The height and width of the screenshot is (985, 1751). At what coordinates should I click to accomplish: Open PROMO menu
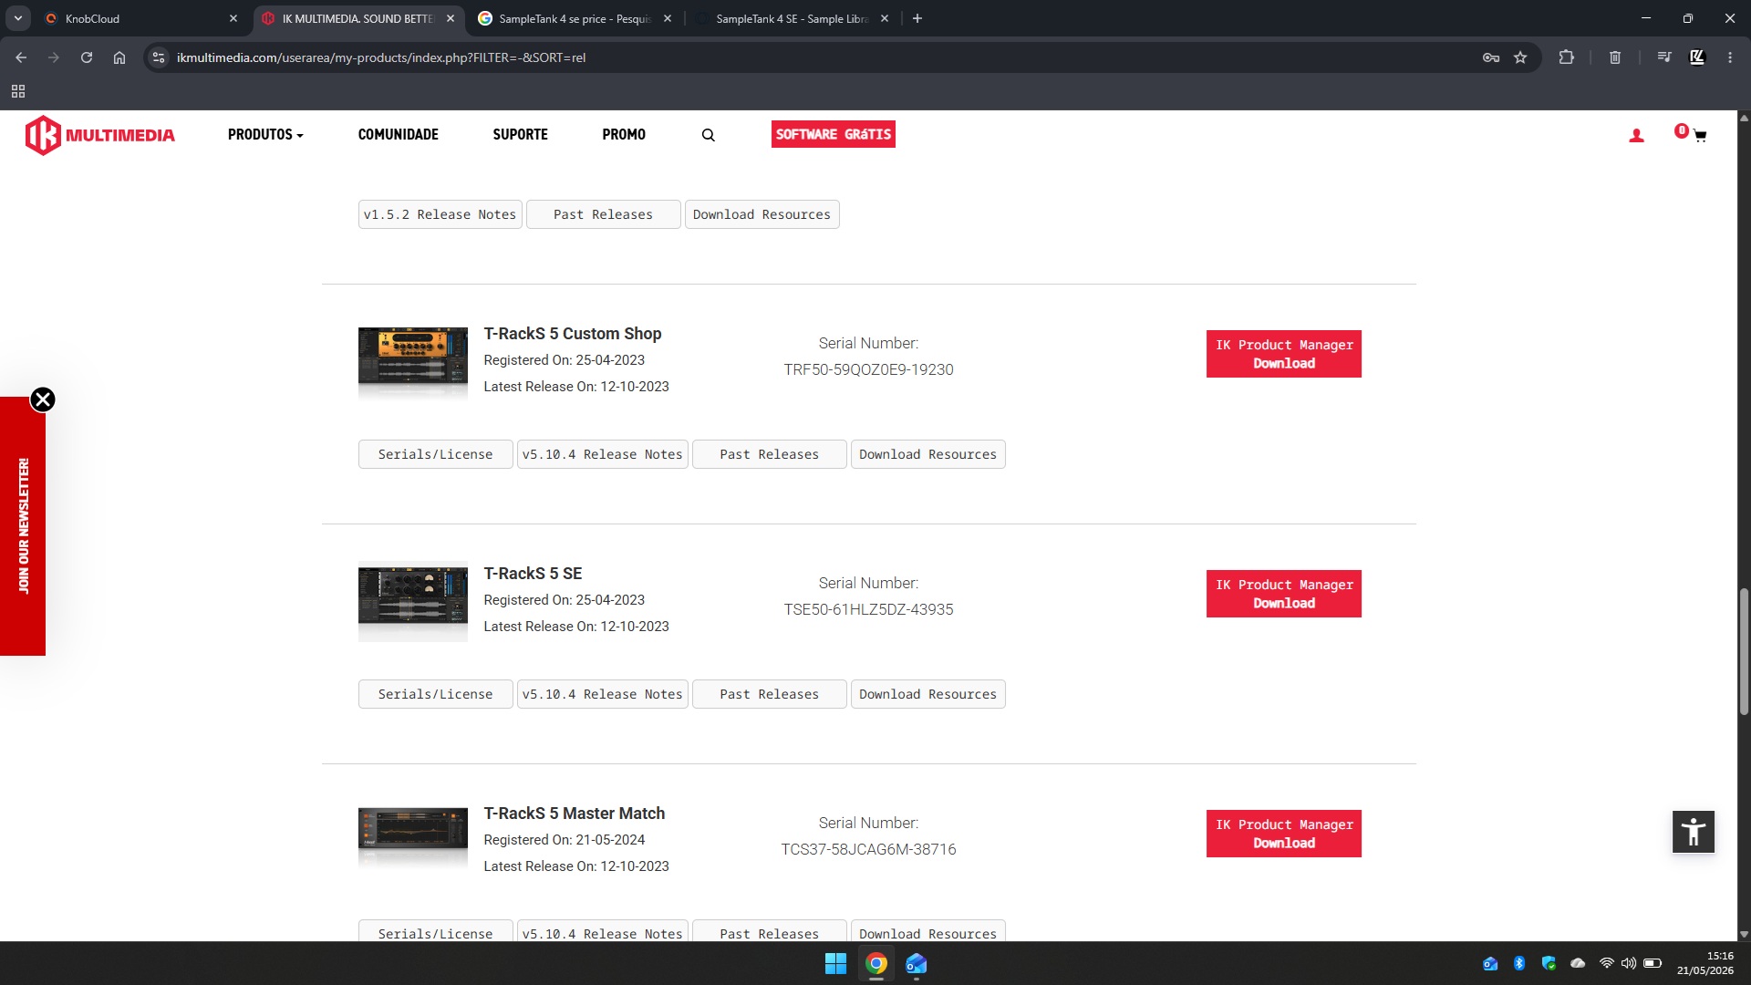tap(624, 135)
